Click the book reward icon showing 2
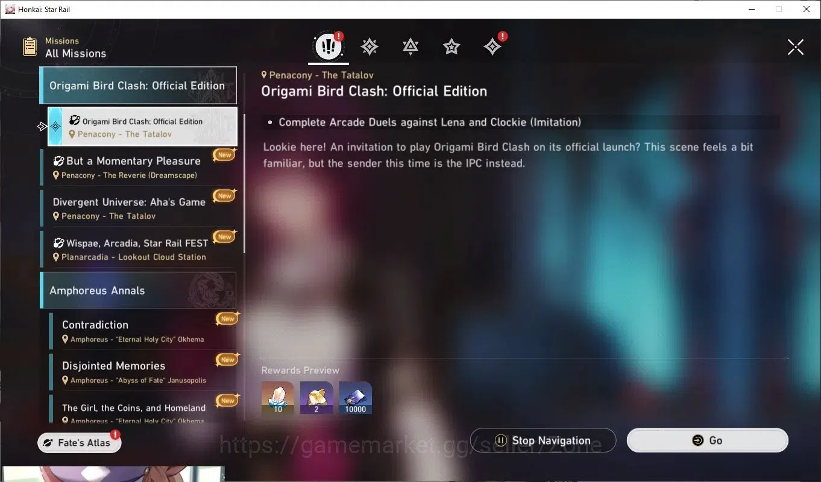Viewport: 821px width, 482px height. (316, 398)
